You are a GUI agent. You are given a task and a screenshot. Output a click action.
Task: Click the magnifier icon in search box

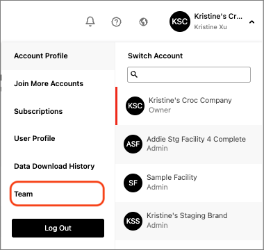(x=134, y=74)
